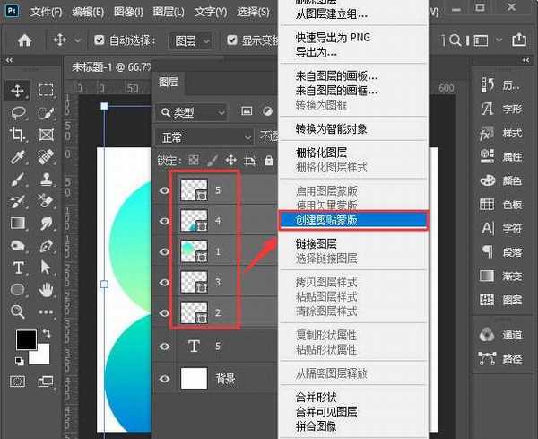Screen dimensions: 538x439
Task: Select the Zoom magnifier tool
Action: pos(17,312)
